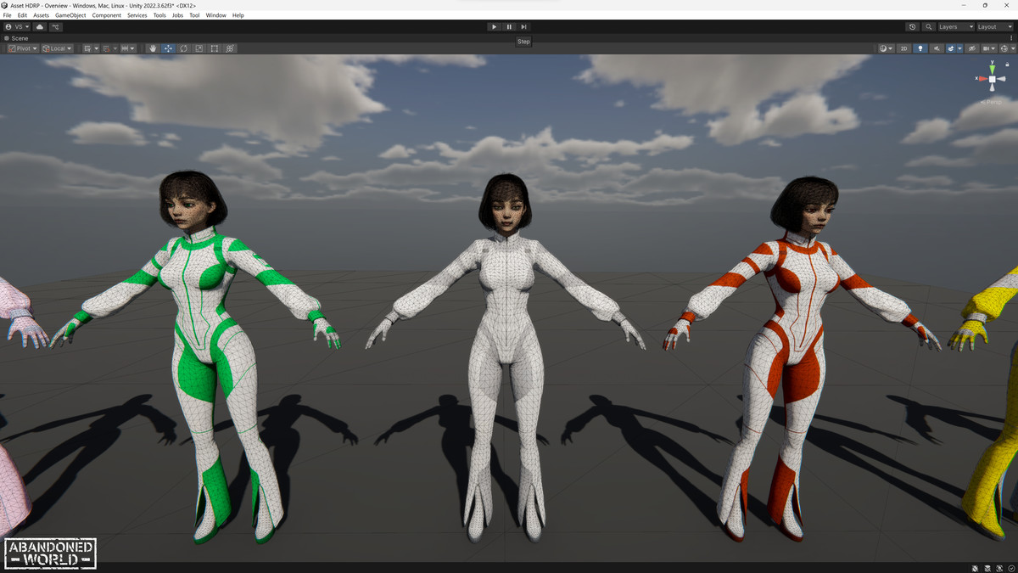The width and height of the screenshot is (1018, 573).
Task: Expand the Pivot handle position dropdown
Action: click(x=23, y=48)
